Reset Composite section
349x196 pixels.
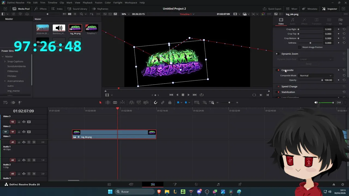point(344,70)
